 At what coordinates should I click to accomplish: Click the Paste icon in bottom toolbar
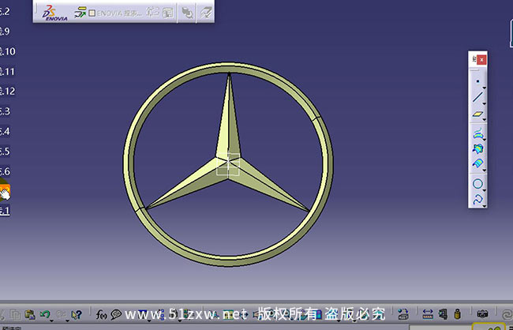[30, 315]
